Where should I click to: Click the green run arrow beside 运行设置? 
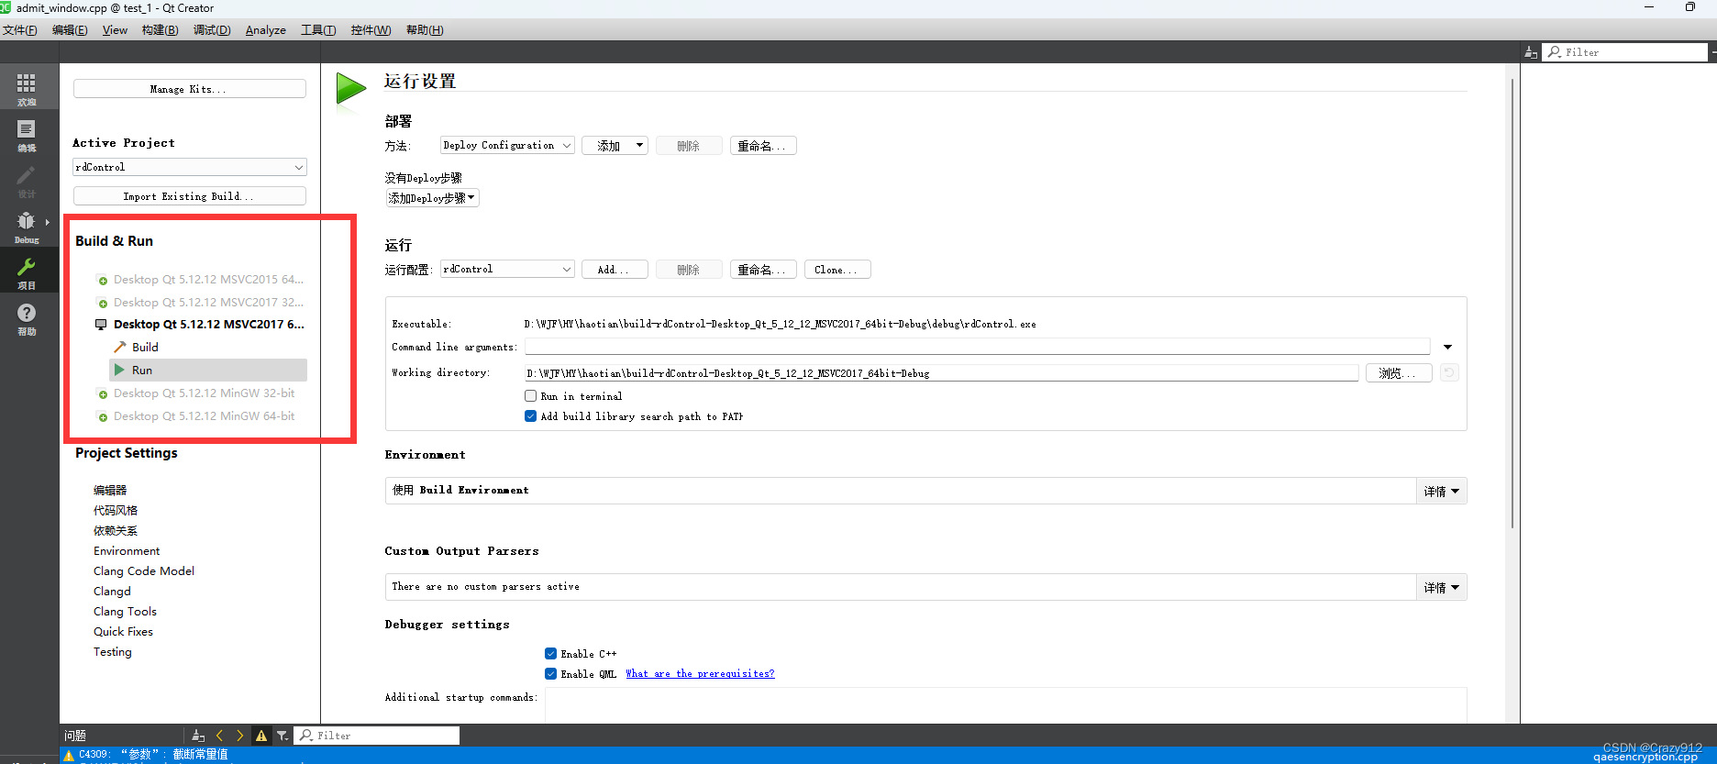pos(350,88)
